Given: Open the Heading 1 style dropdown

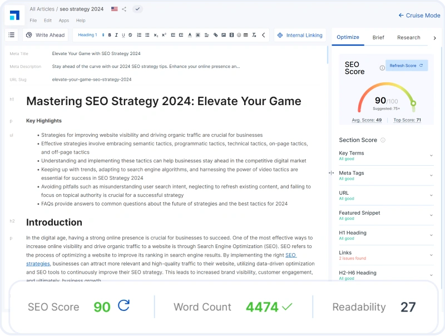Looking at the screenshot, I should [90, 35].
